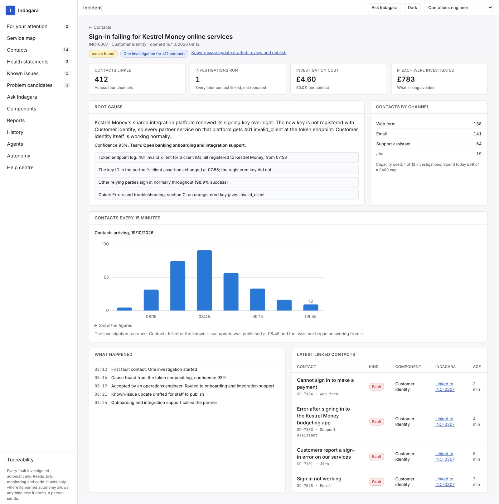This screenshot has height=504, width=499.
Task: Open the Components page
Action: [x=39, y=109]
